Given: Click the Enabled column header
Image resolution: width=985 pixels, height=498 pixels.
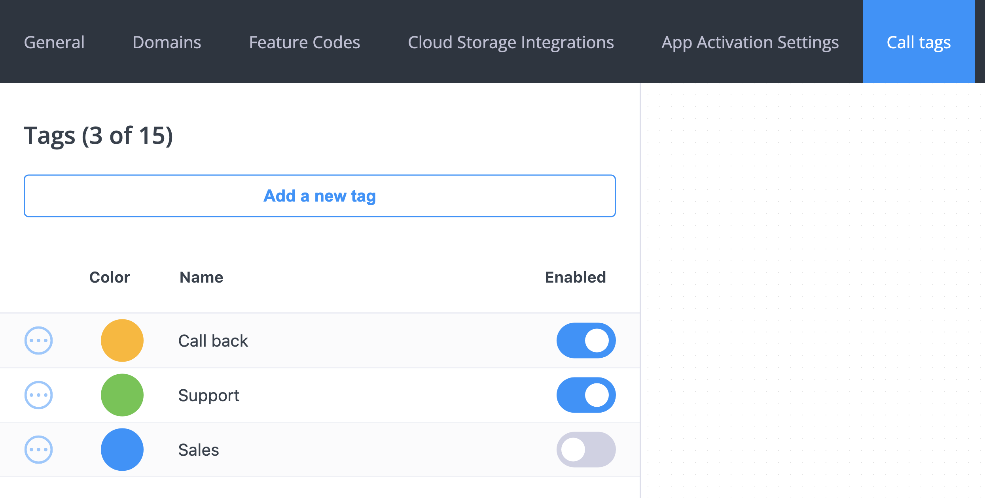Looking at the screenshot, I should [576, 277].
